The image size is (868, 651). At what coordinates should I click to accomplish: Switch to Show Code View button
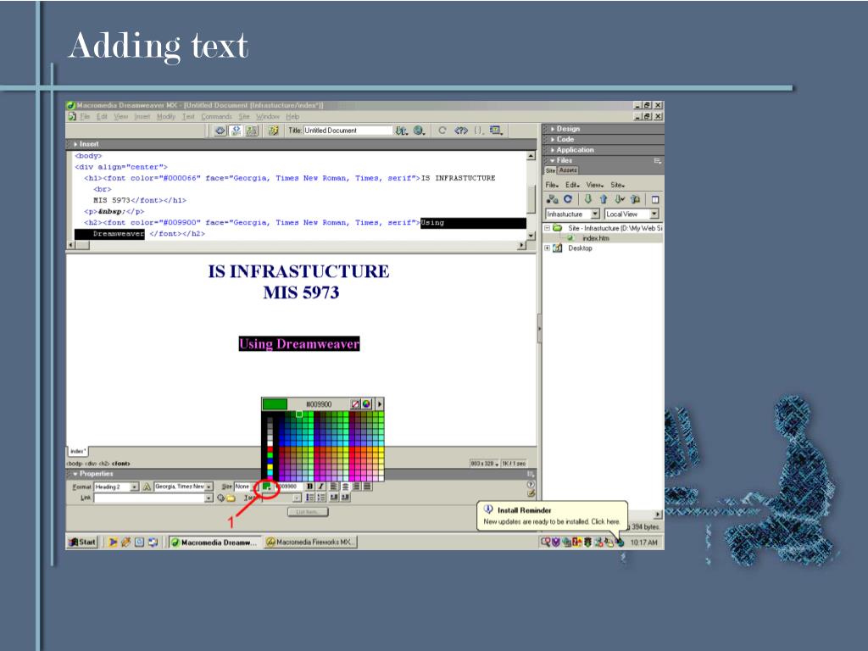220,131
